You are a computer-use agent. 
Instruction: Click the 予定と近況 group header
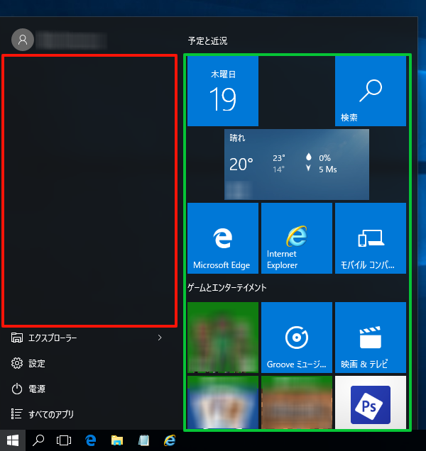click(x=207, y=41)
